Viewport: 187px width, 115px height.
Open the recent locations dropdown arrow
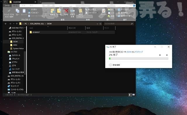click(14, 24)
